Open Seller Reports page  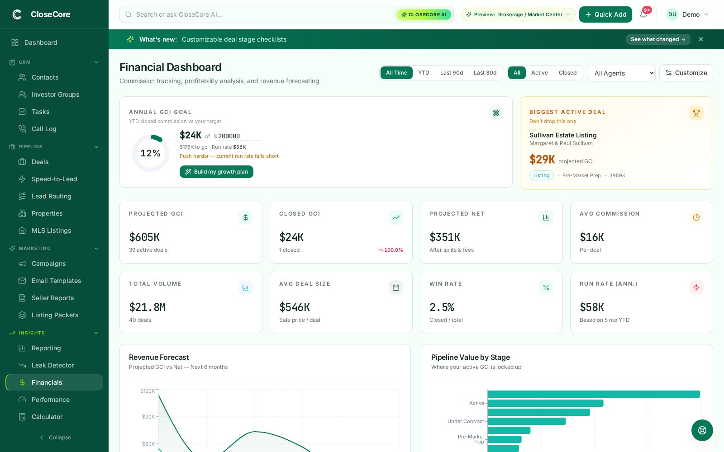[54, 298]
